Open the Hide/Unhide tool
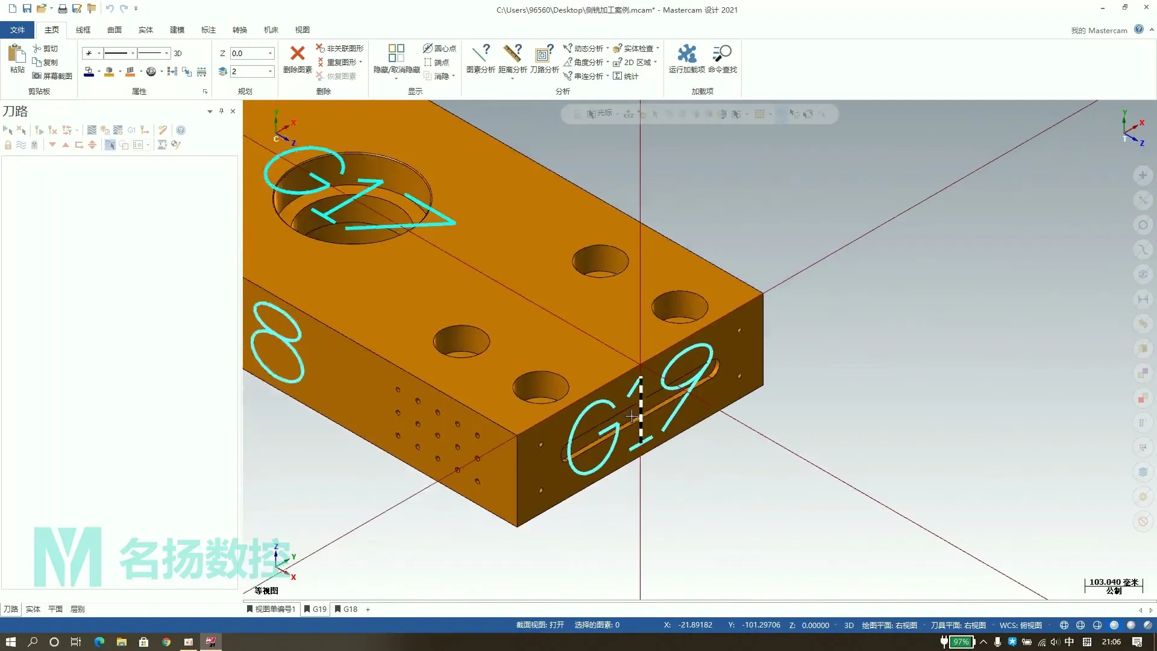1157x651 pixels. click(x=396, y=54)
